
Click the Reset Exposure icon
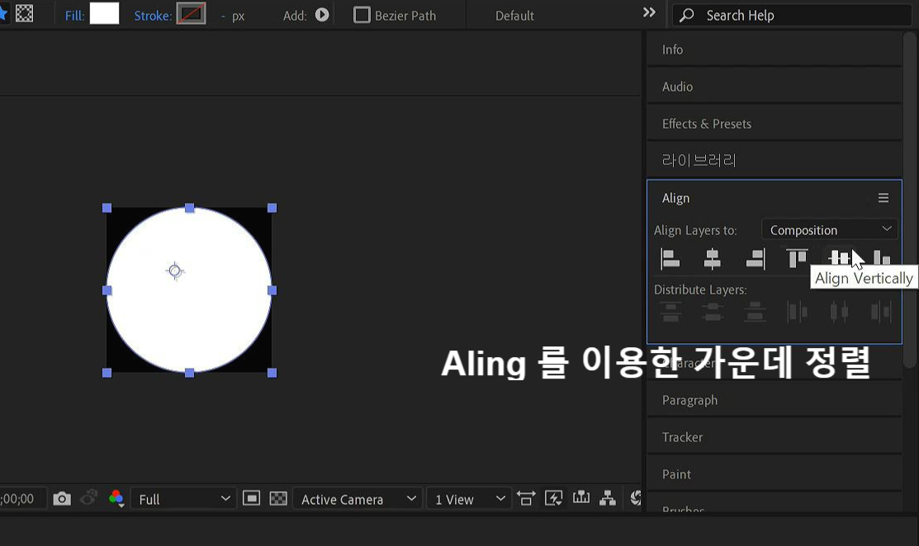(635, 498)
